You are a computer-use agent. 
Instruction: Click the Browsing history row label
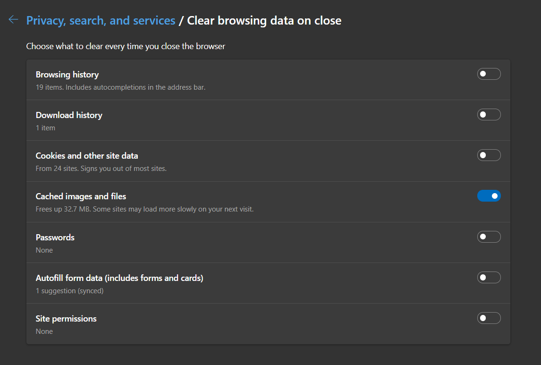click(x=67, y=75)
